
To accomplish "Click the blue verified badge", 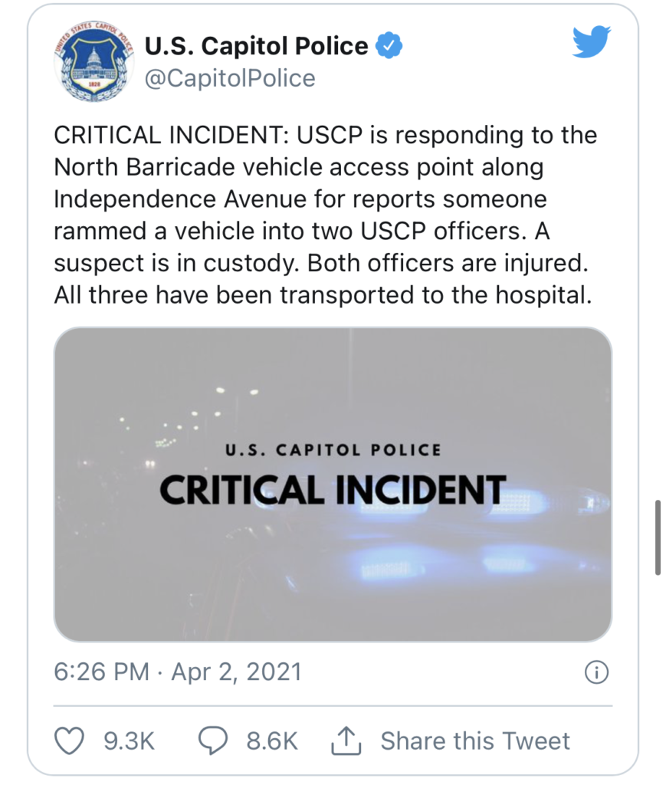I will [x=389, y=46].
